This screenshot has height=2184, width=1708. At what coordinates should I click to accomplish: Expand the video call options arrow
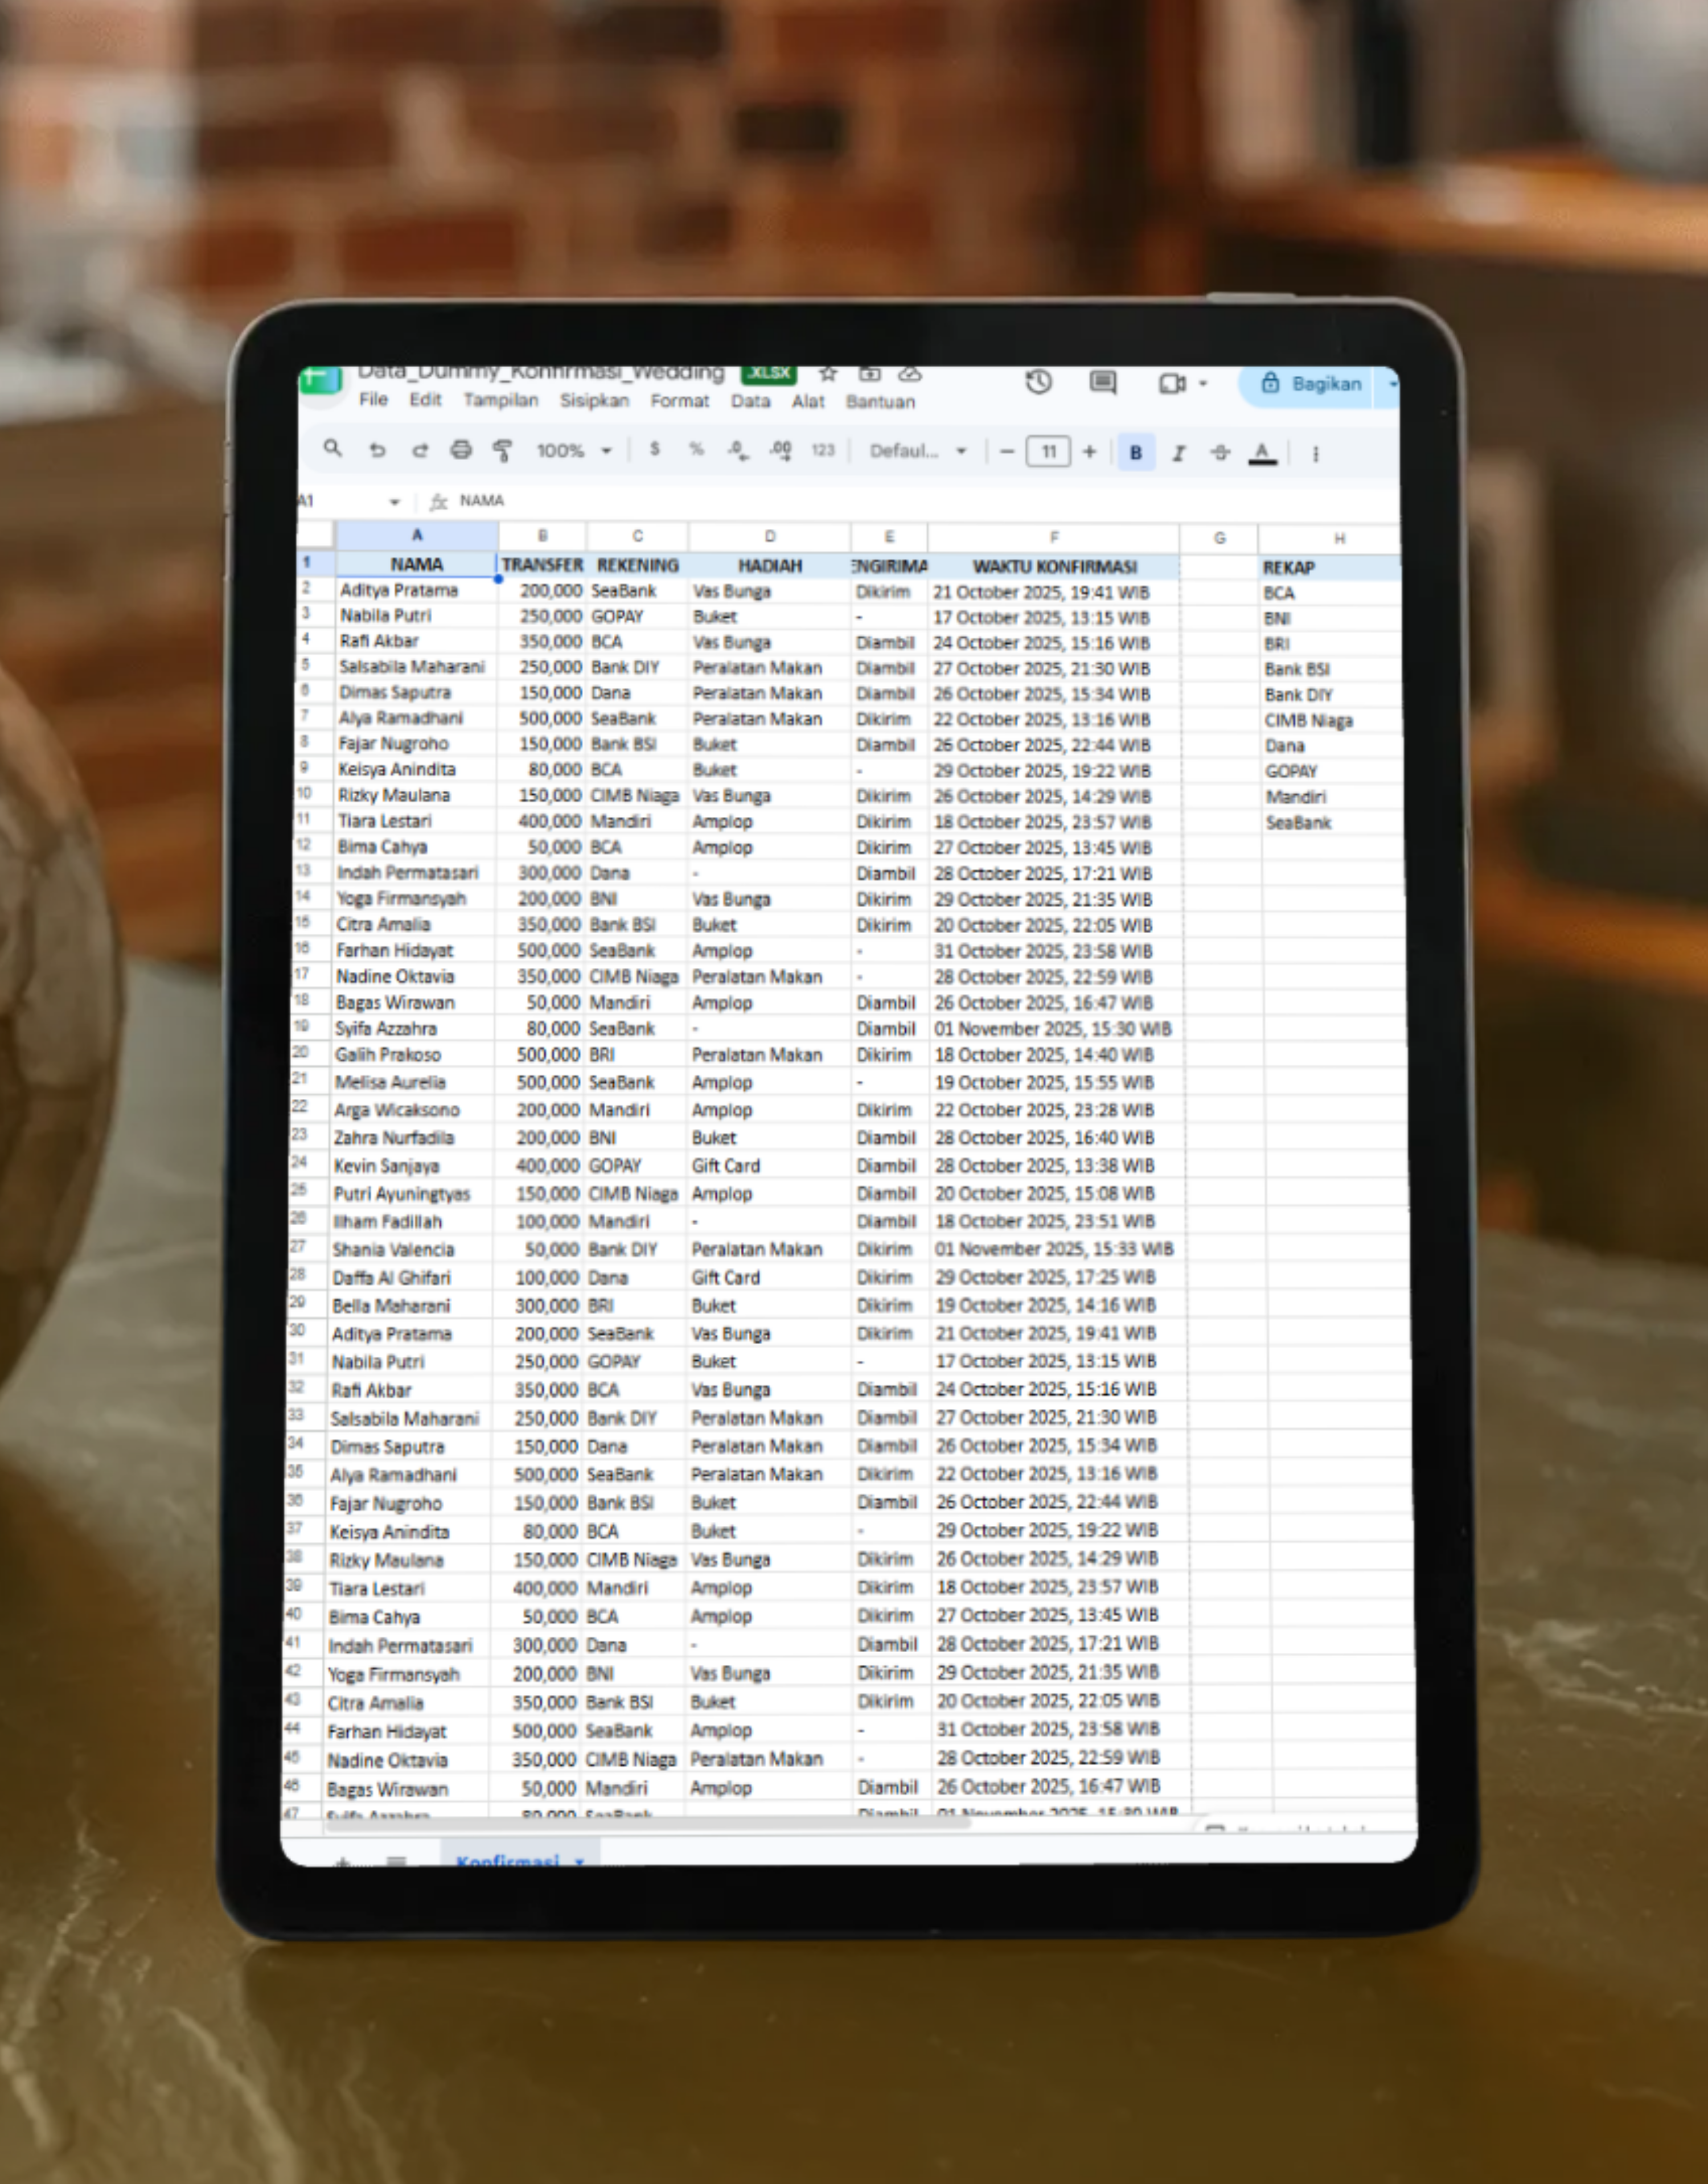(1203, 383)
